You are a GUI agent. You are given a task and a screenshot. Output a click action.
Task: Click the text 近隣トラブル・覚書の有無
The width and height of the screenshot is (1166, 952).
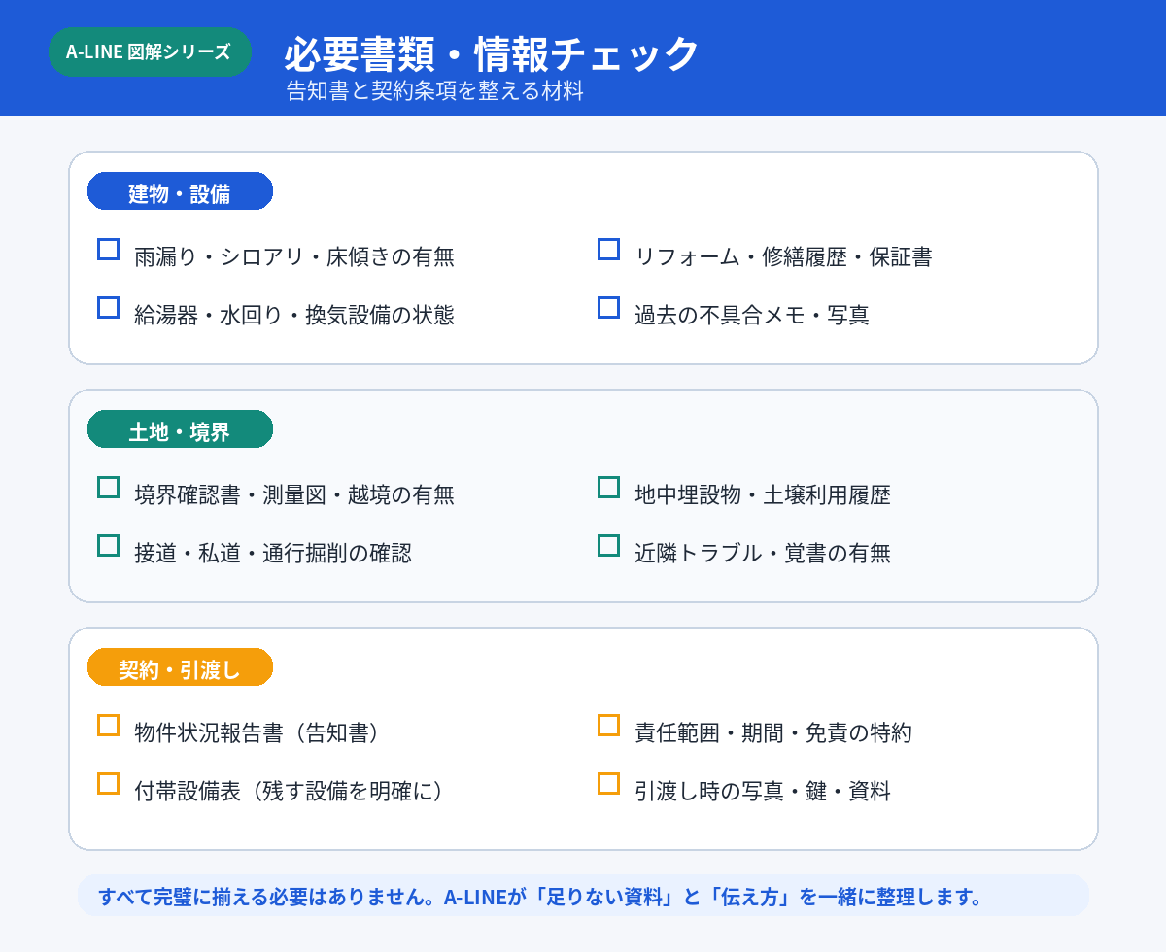click(x=763, y=553)
